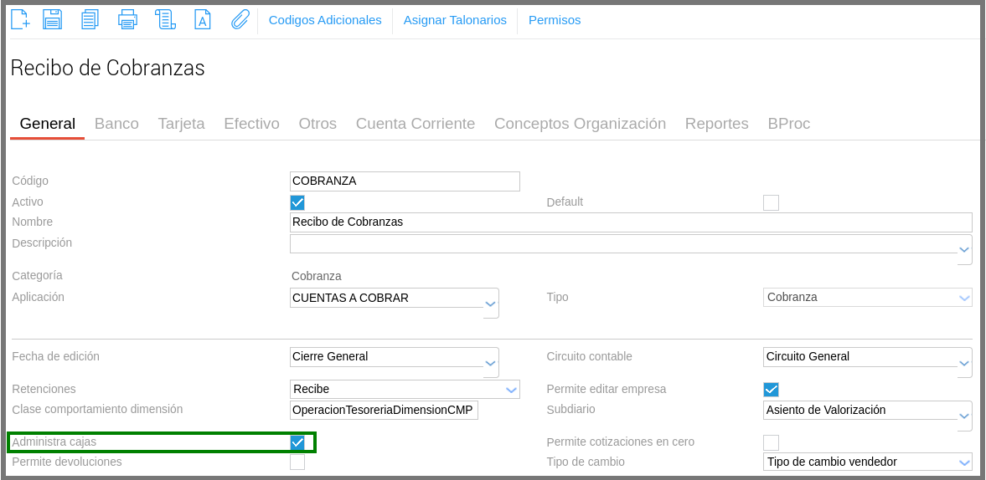Switch to the Banco tab
Viewport: 986px width, 480px height.
pyautogui.click(x=116, y=124)
